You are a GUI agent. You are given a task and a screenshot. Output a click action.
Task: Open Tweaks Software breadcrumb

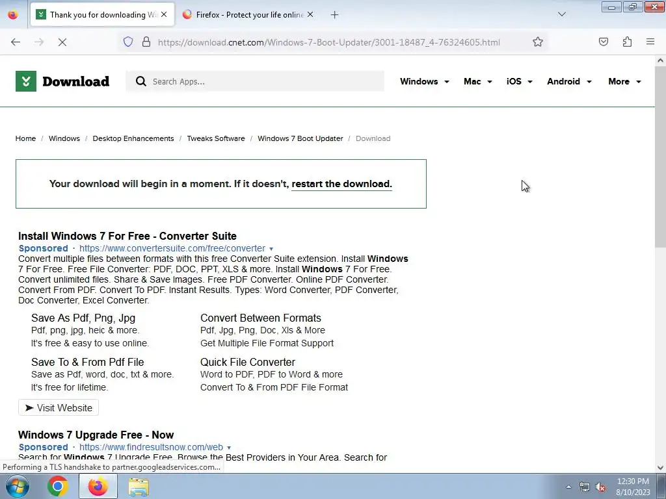tap(216, 138)
